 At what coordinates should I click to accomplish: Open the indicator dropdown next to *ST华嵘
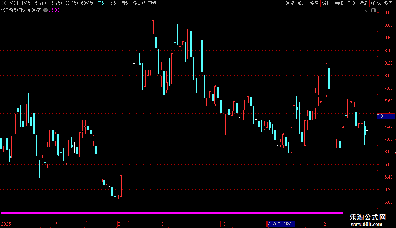[x=46, y=11]
